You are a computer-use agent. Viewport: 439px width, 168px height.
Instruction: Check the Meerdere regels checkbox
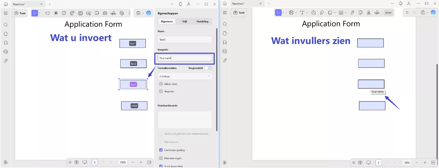point(161,158)
